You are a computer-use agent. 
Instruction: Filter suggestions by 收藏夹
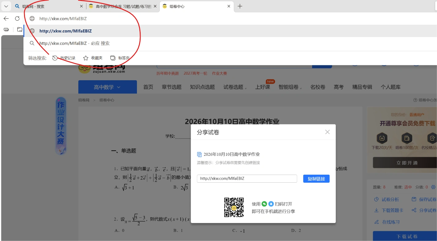pos(93,58)
